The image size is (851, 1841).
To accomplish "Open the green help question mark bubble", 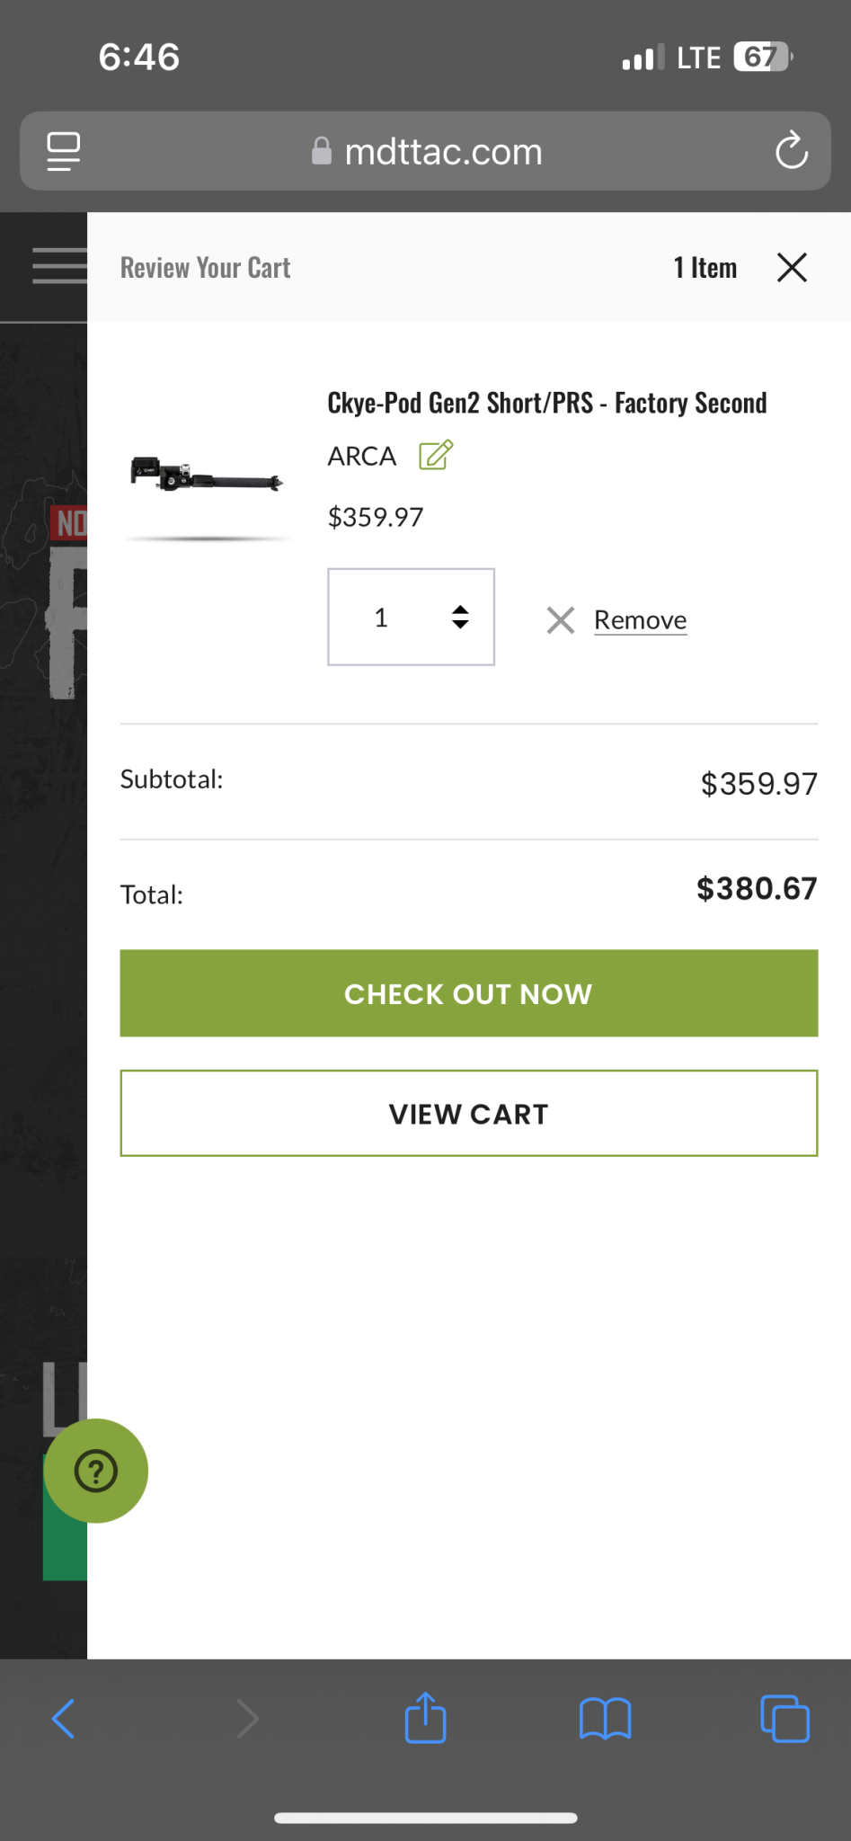I will [x=96, y=1471].
